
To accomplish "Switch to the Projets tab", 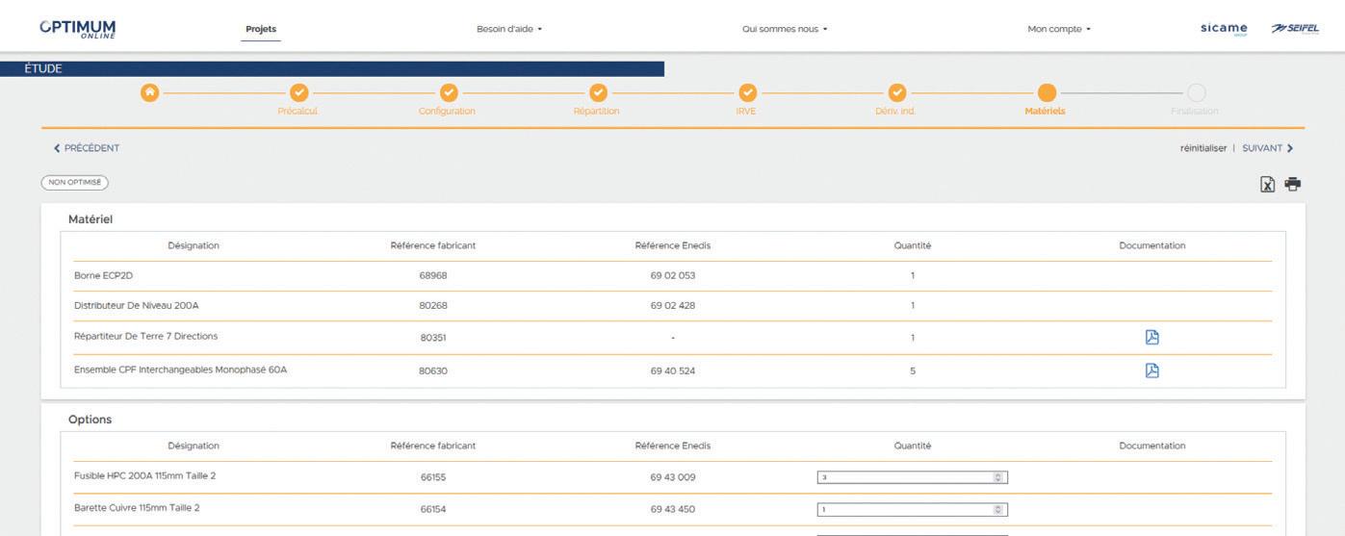I will (x=261, y=29).
